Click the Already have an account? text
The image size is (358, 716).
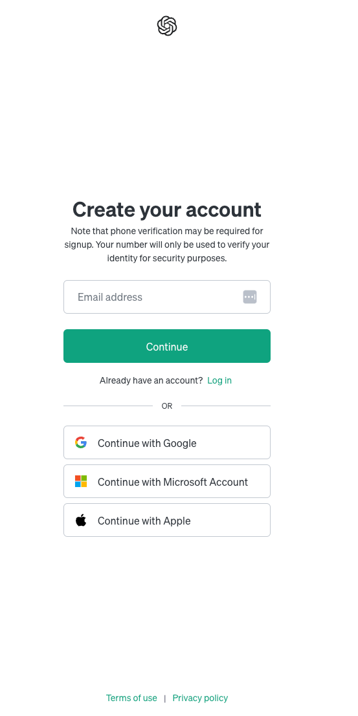(x=151, y=380)
